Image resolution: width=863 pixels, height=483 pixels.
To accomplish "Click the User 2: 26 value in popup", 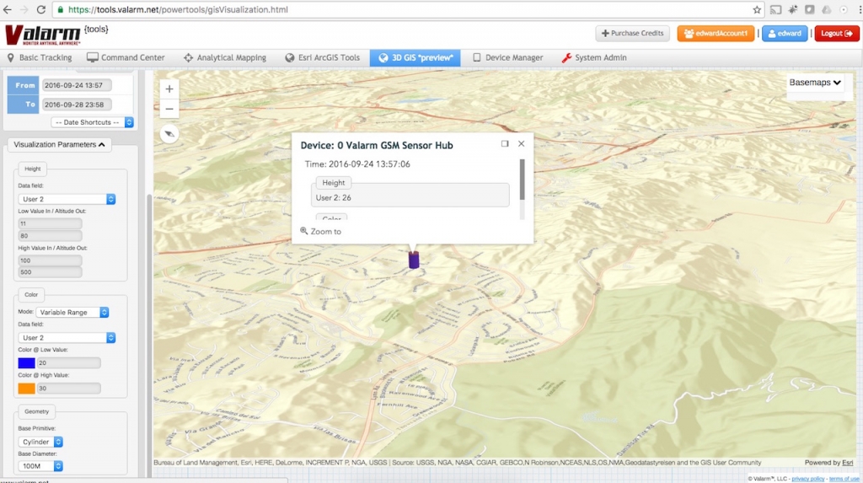I will (x=333, y=198).
